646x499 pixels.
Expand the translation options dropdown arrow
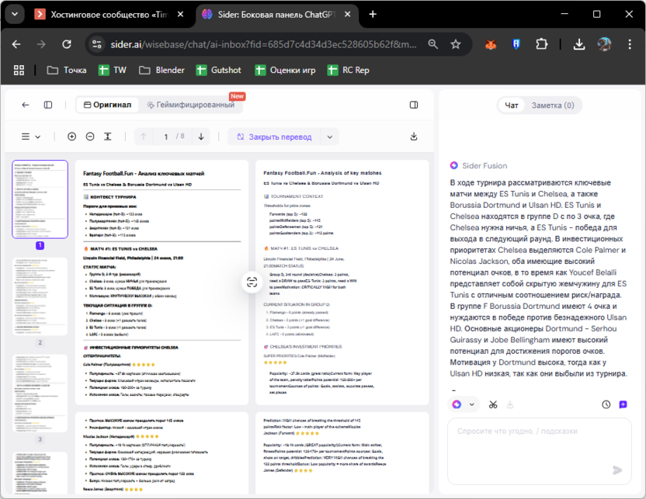(x=330, y=137)
